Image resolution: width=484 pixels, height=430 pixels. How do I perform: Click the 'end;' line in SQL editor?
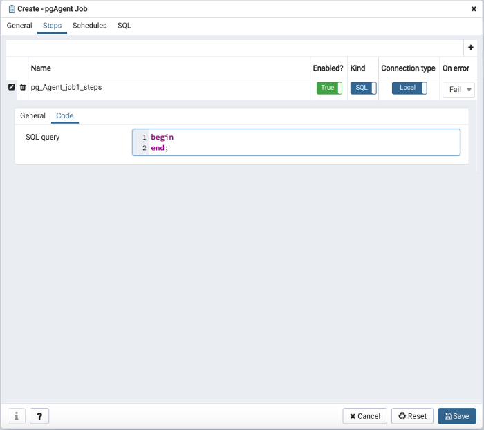pos(159,148)
